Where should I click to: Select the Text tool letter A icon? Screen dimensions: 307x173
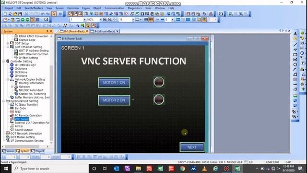click(x=295, y=34)
